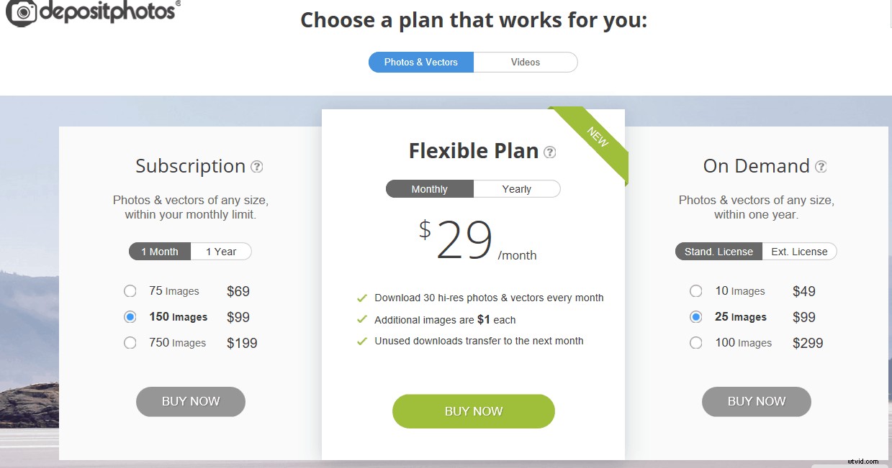Switch to the Photos & Vectors tab

click(x=421, y=63)
